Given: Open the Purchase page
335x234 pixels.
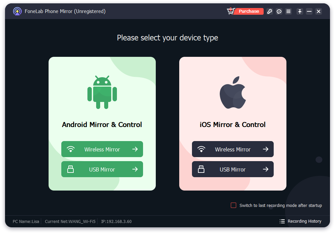Looking at the screenshot, I should pyautogui.click(x=249, y=11).
